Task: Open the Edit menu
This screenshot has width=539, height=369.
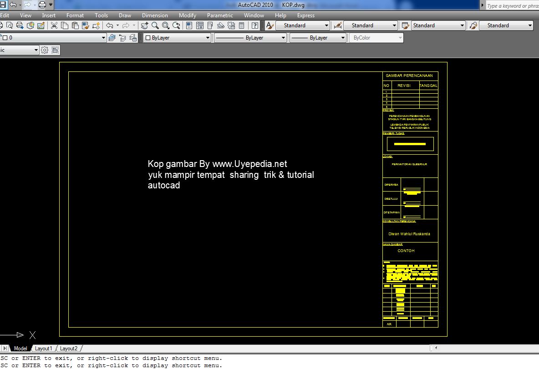Action: click(x=5, y=15)
